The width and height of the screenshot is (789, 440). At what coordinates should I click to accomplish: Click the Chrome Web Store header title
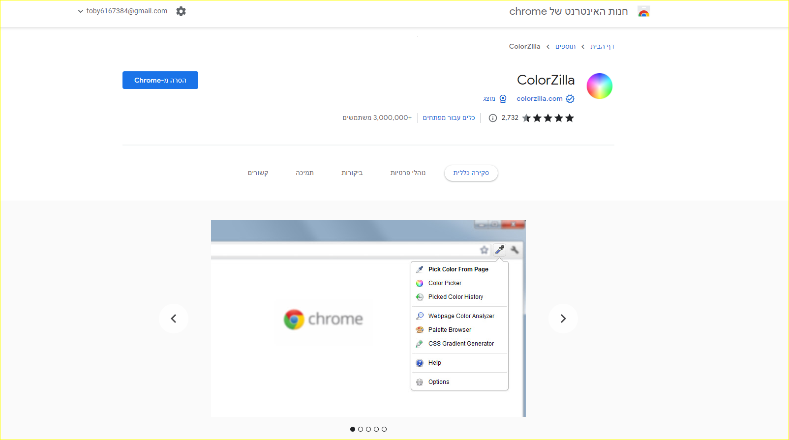pos(568,11)
